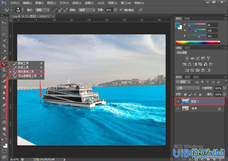Enable sampling: continuous option
The width and height of the screenshot is (228, 161).
pos(55,10)
